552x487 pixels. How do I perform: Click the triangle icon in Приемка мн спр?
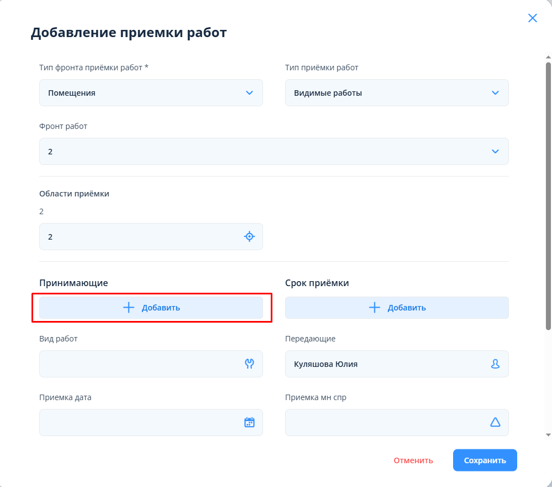pos(495,422)
